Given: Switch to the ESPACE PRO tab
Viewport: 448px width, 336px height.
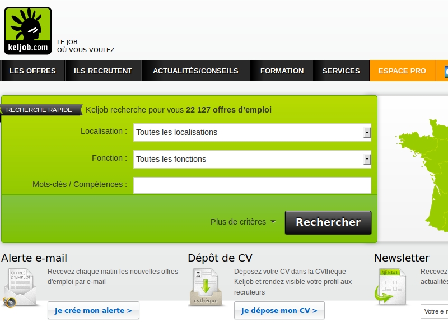Looking at the screenshot, I should [402, 71].
